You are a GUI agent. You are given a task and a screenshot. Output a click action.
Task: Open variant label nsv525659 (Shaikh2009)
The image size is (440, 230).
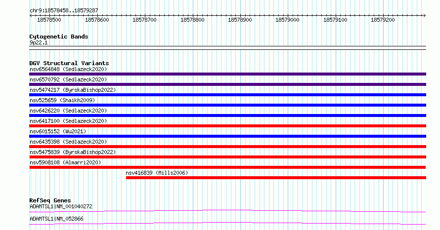62,100
